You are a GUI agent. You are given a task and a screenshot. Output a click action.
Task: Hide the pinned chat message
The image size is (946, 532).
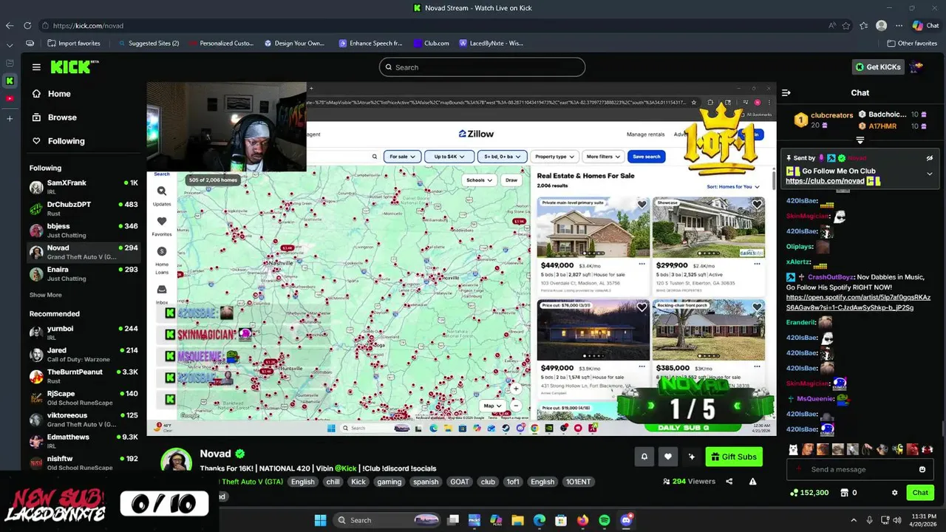coord(930,158)
